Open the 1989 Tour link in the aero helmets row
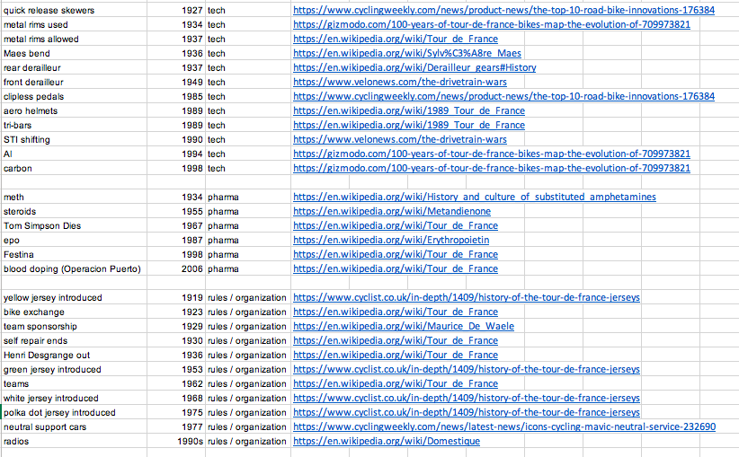Image resolution: width=739 pixels, height=457 pixels. click(409, 110)
